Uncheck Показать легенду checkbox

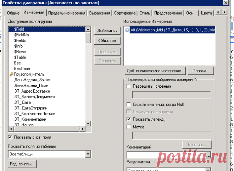pos(129,119)
